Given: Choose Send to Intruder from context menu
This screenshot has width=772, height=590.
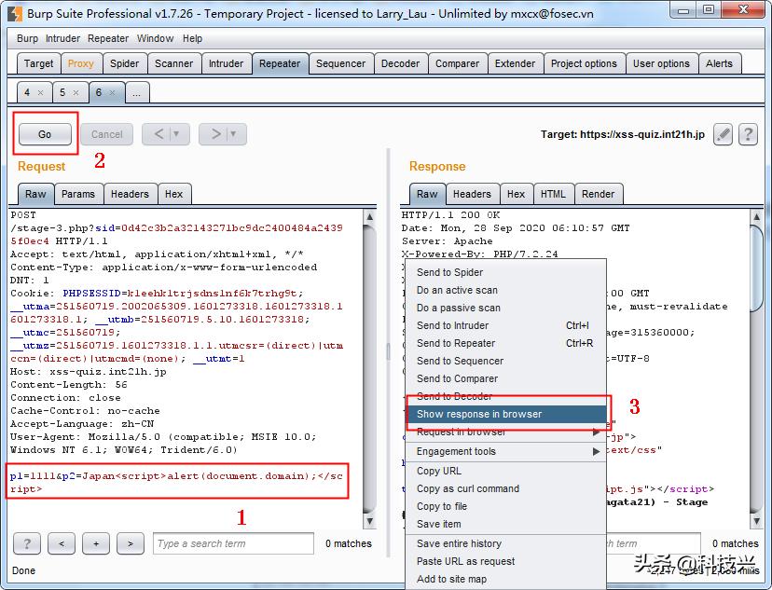Looking at the screenshot, I should [x=452, y=325].
